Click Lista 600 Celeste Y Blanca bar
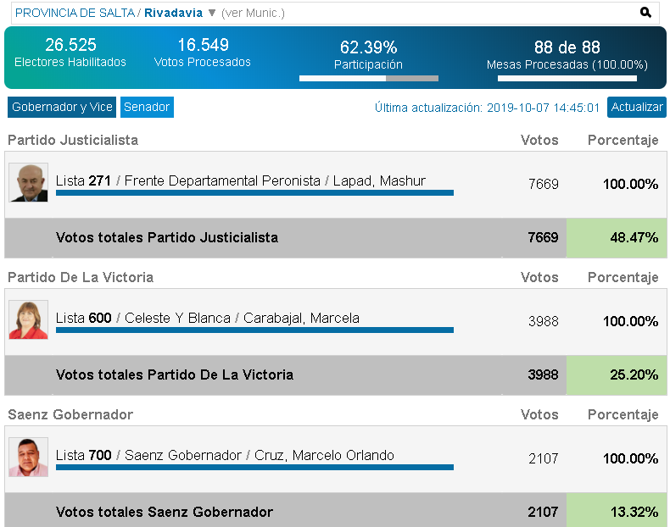Screen dimensions: 670x527 [x=254, y=330]
